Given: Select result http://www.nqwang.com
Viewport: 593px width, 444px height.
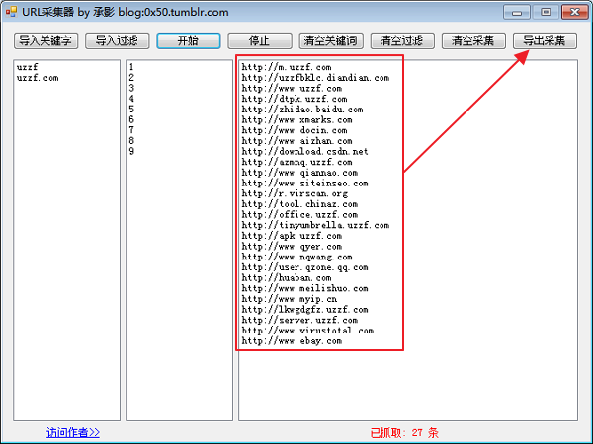Looking at the screenshot, I should pyautogui.click(x=297, y=257).
